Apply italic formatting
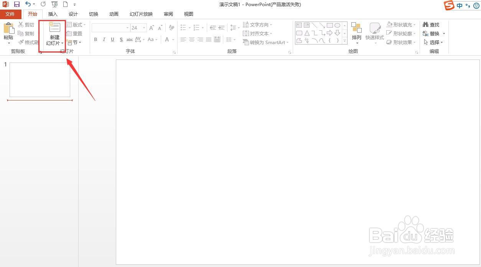Screen dimensions: 481x267 (x=104, y=39)
